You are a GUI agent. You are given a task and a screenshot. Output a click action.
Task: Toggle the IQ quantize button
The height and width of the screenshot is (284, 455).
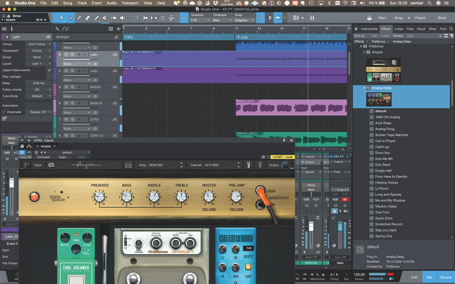point(184,18)
